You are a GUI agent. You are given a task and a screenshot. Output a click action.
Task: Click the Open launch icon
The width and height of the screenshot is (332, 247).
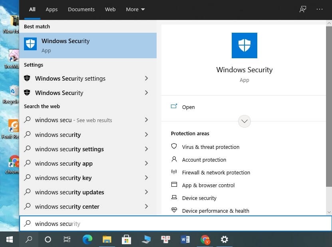(174, 106)
